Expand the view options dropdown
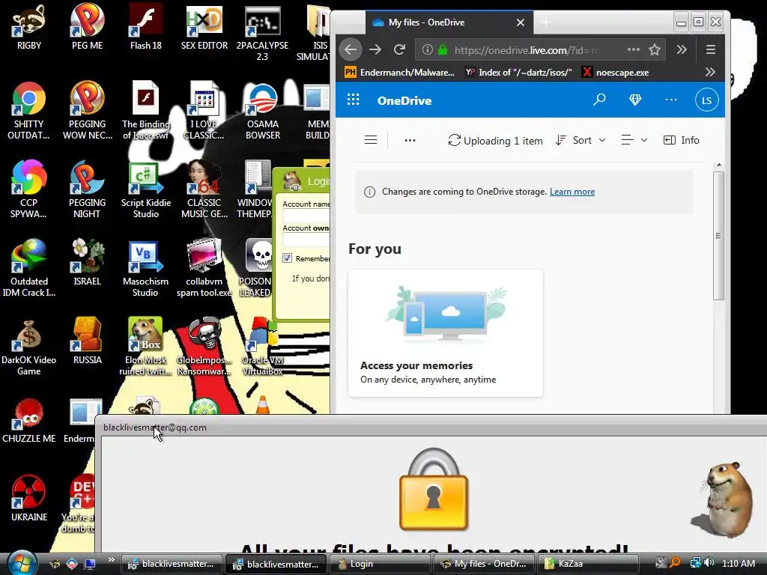 click(634, 140)
